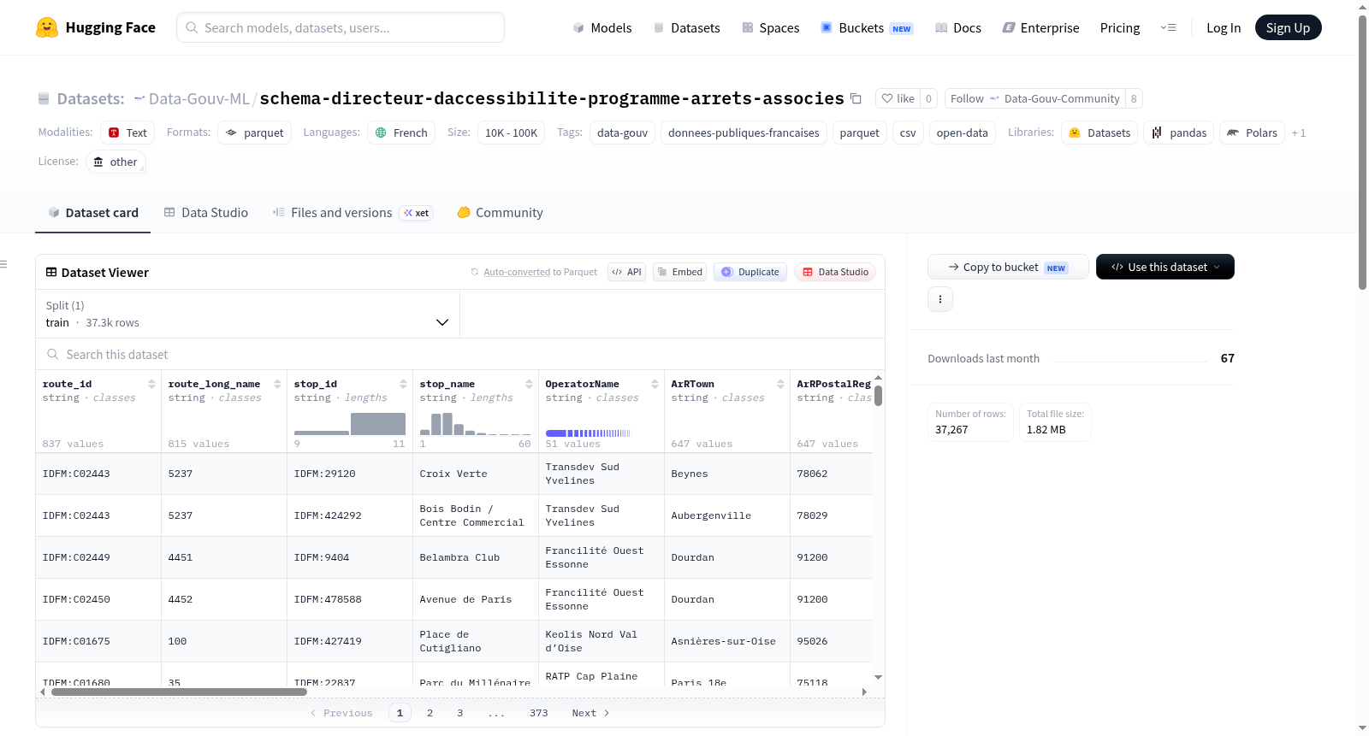Focus the 'Search this dataset' field

[x=460, y=354]
